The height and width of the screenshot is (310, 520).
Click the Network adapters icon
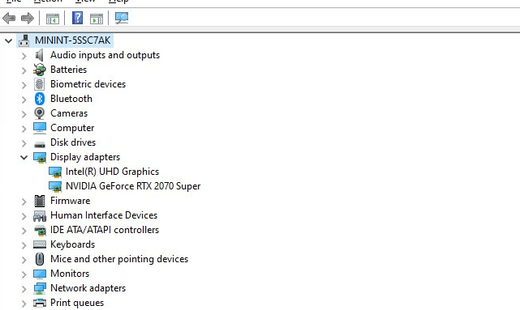tap(40, 288)
